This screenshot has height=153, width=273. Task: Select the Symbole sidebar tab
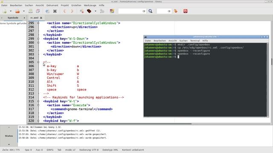(x=13, y=18)
